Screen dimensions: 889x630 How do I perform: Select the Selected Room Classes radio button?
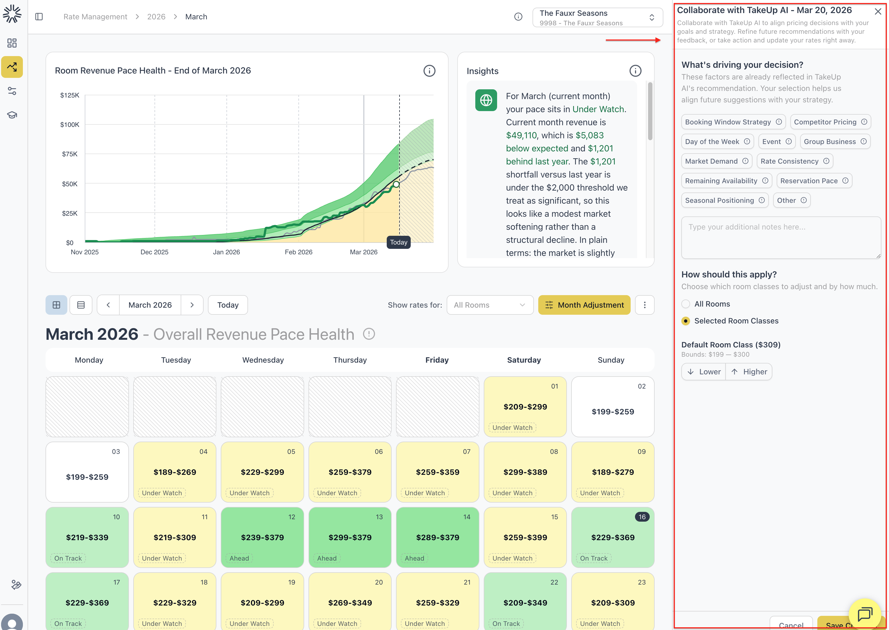click(x=686, y=321)
